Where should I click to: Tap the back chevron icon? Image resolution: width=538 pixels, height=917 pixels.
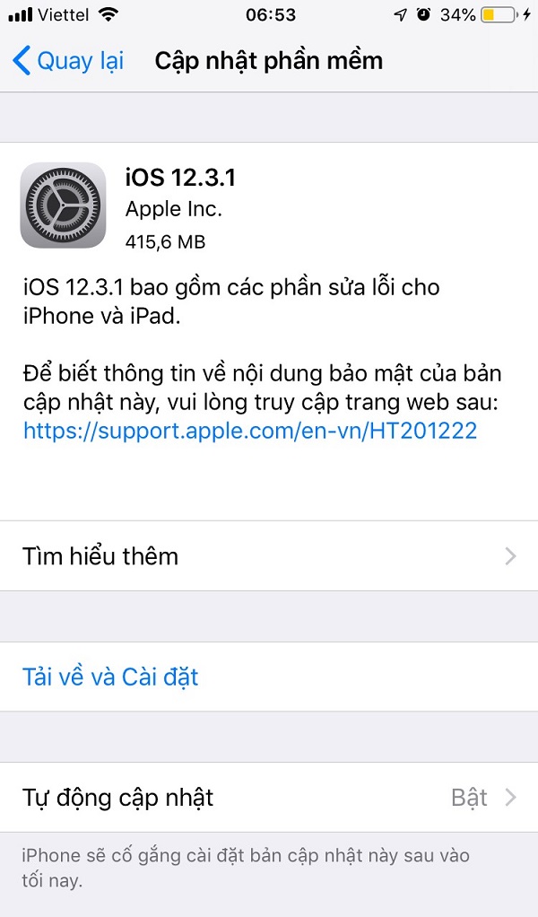pos(21,61)
